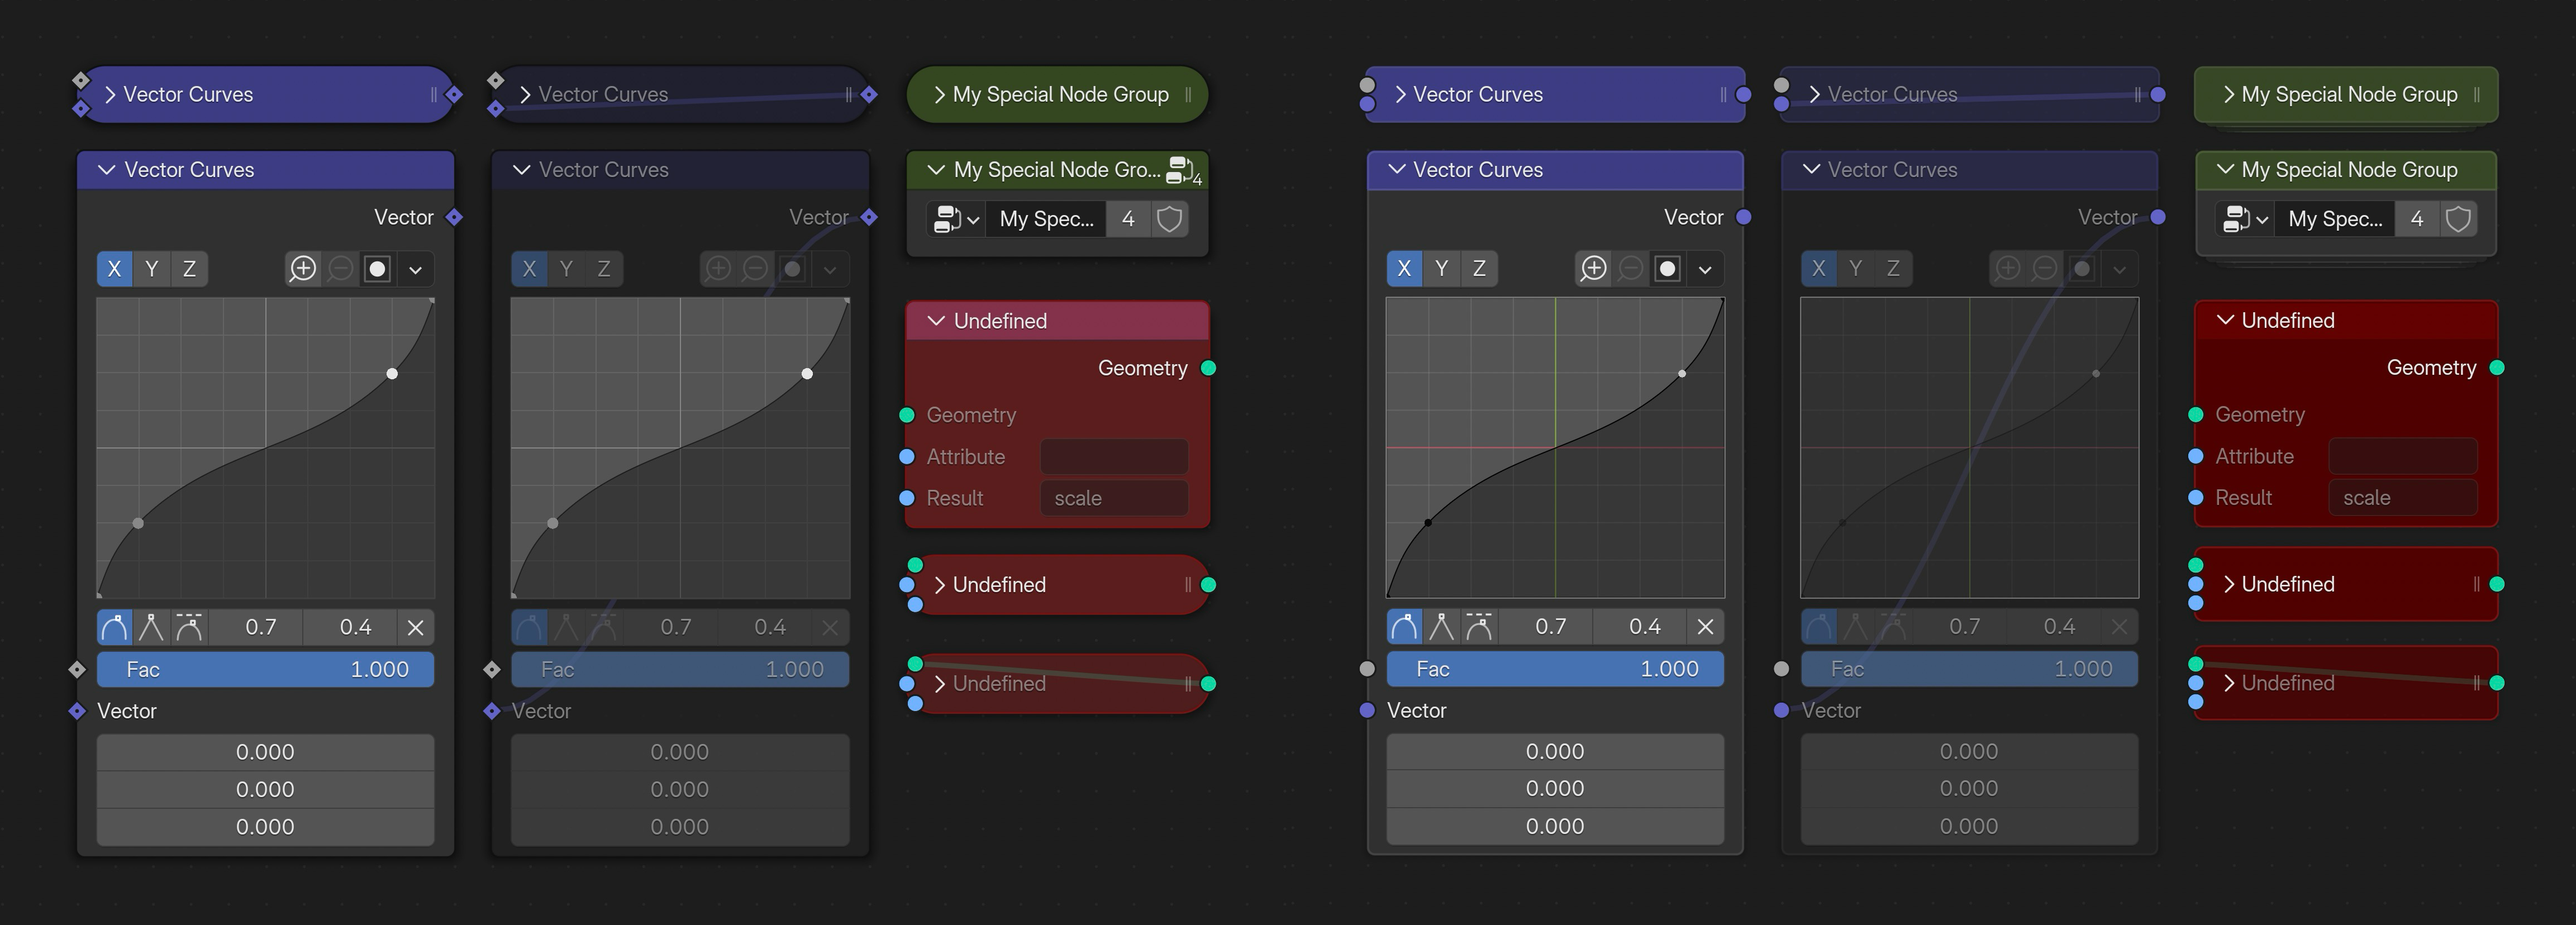Click 'My Spec...' name button under 'My Special Node Gro...'

point(1046,219)
